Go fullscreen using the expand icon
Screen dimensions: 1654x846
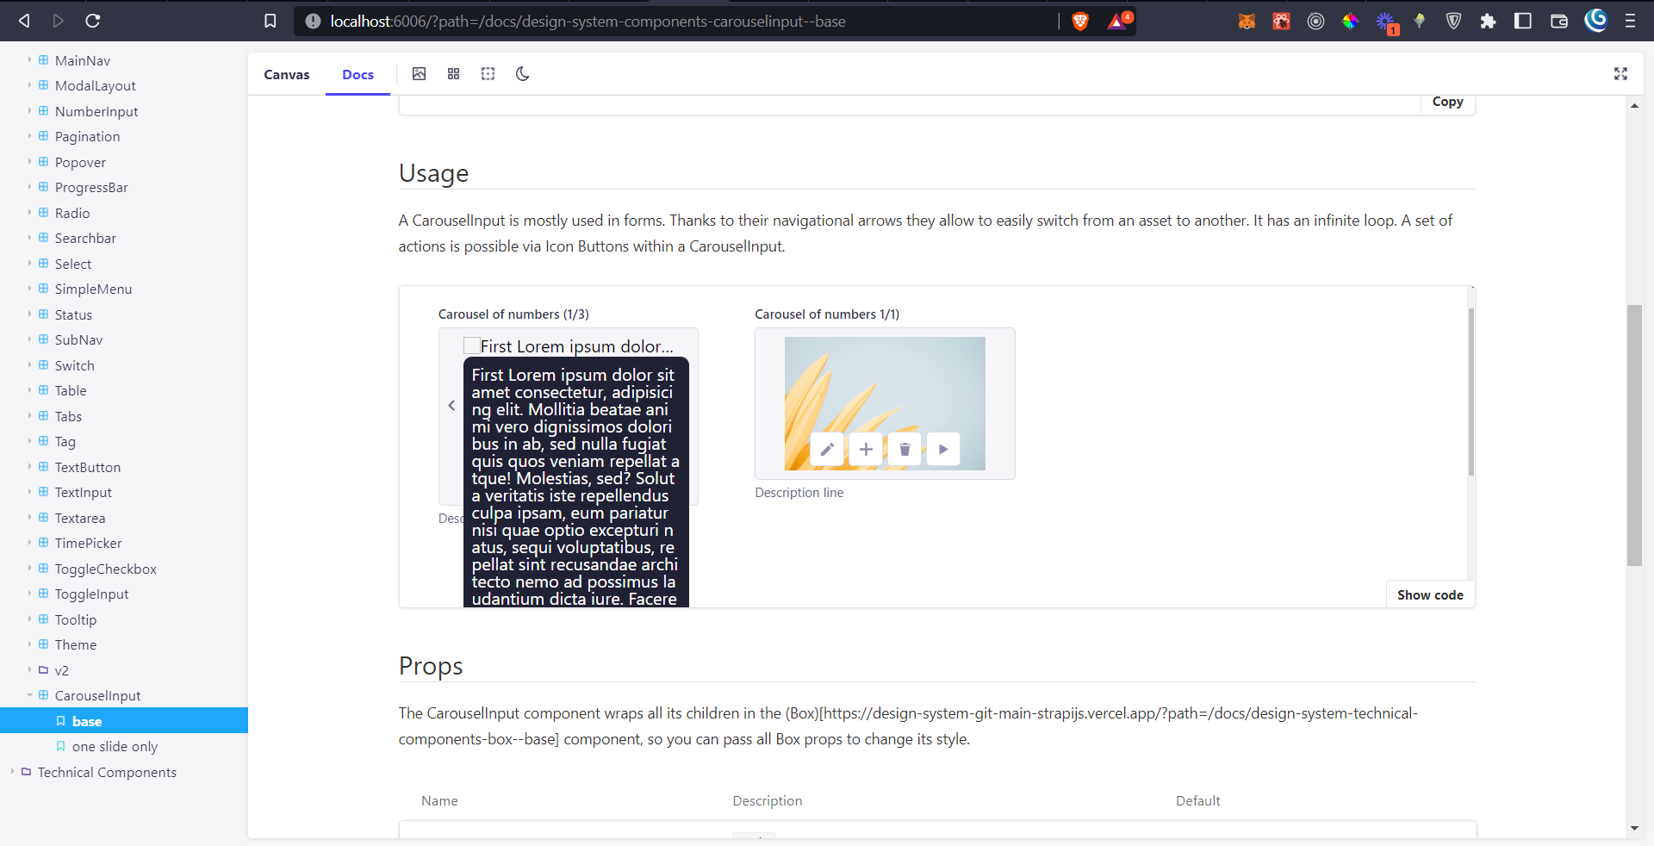(x=1621, y=74)
